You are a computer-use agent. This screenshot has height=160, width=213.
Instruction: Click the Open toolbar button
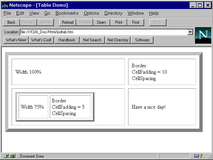tap(102, 22)
